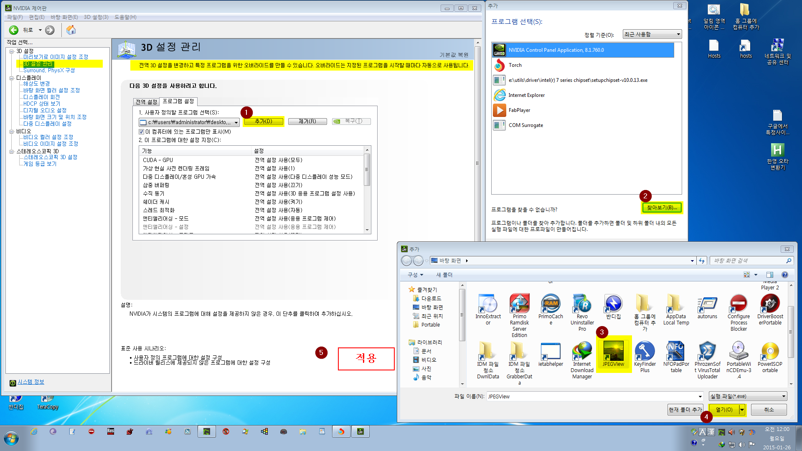Select NVIDIA Control Panel Application in program list

point(583,50)
